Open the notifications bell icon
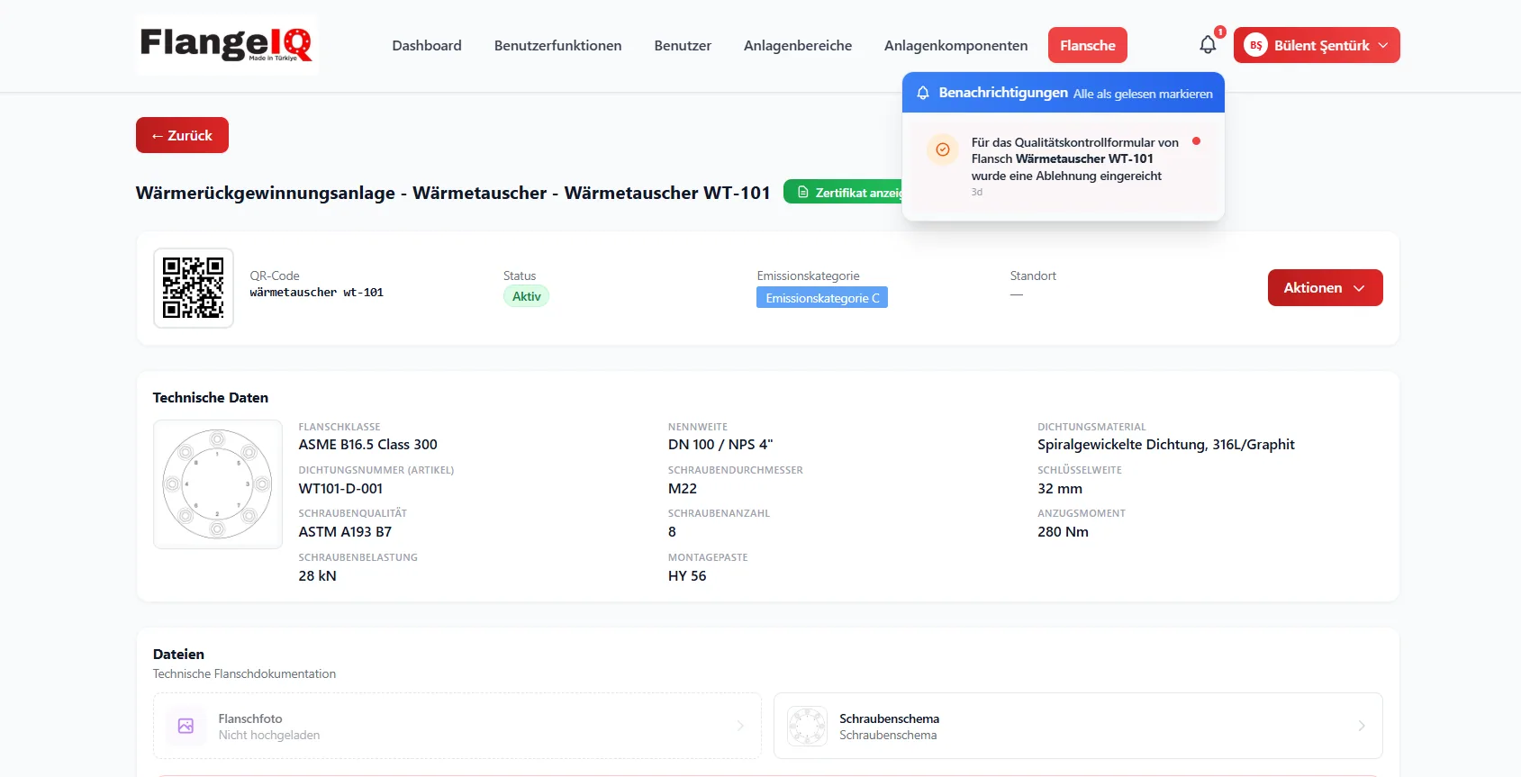The height and width of the screenshot is (777, 1521). pos(1208,45)
